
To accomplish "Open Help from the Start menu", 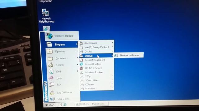I will pos(63,78).
